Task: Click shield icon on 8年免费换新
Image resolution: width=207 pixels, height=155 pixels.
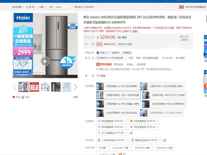Action: 99,121
